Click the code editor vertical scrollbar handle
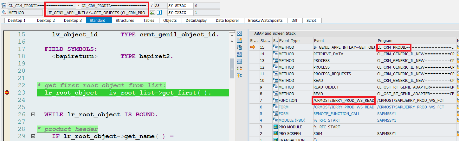This screenshot has width=459, height=141. point(232,69)
